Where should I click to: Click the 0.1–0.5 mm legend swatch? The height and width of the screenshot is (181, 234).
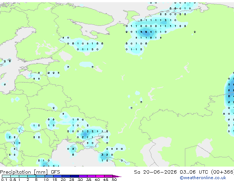(x=6, y=176)
